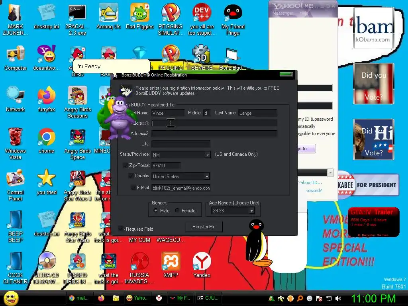Click the Zip/Postal field containing 87410
Screen dimensions: 408x306
(166, 165)
